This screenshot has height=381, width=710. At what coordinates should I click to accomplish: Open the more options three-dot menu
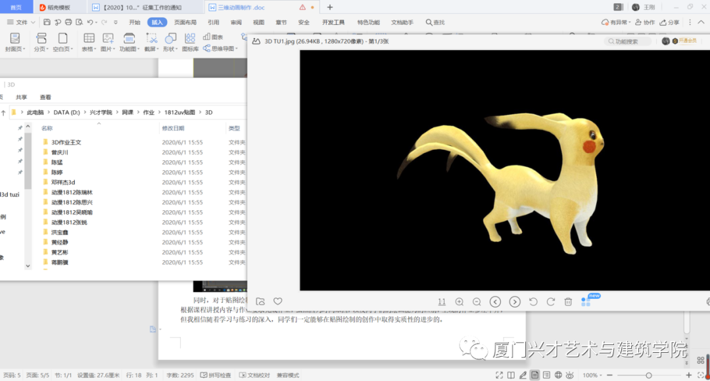tap(690, 22)
